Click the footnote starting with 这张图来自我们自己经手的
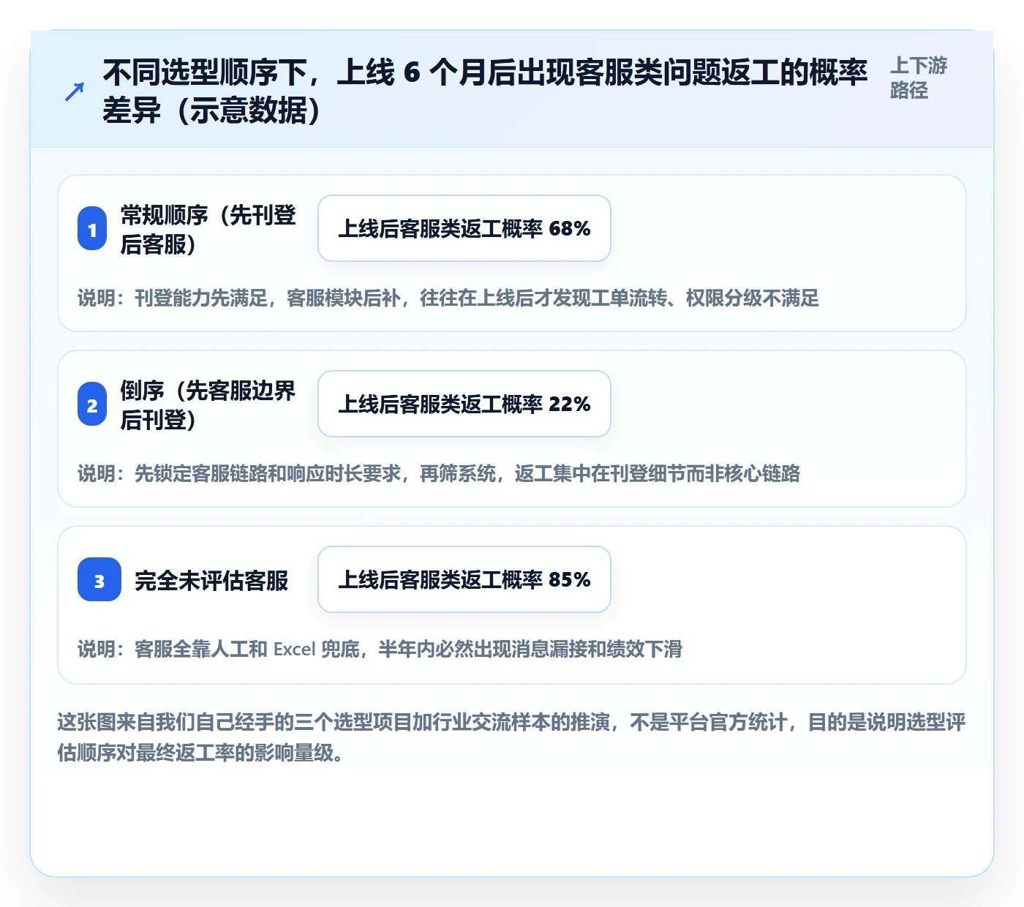 coord(511,737)
